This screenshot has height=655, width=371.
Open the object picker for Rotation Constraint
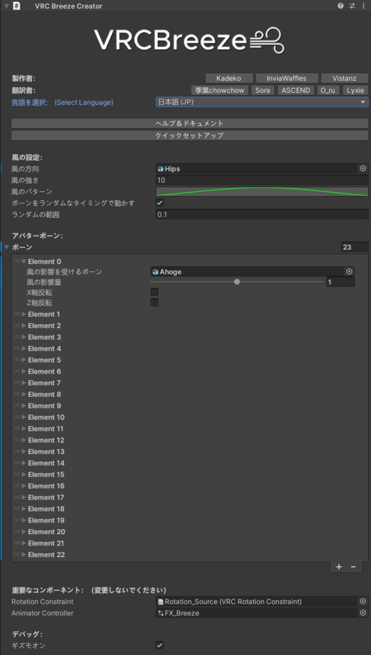point(363,601)
